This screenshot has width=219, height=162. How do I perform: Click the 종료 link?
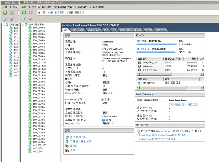pyautogui.click(x=73, y=150)
